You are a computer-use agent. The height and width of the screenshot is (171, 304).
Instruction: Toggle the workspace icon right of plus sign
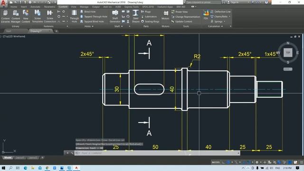click(x=270, y=162)
